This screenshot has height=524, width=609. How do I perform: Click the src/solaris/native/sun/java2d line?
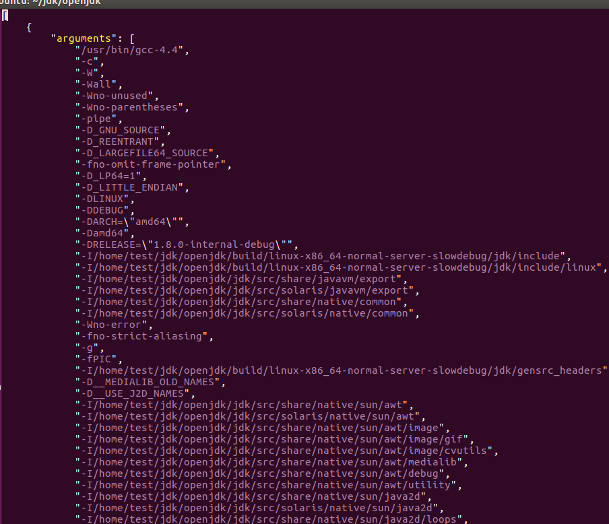259,509
